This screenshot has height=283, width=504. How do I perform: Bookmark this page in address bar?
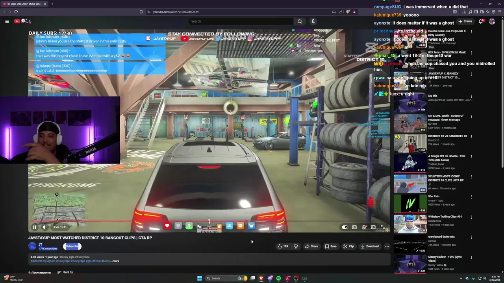coord(141,12)
